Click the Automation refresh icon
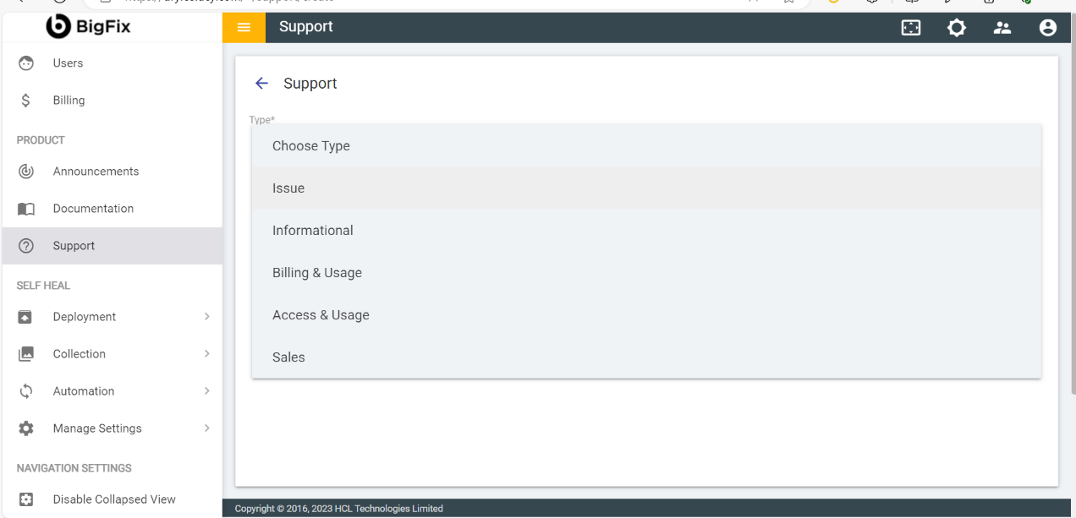The image size is (1076, 518). (x=26, y=391)
